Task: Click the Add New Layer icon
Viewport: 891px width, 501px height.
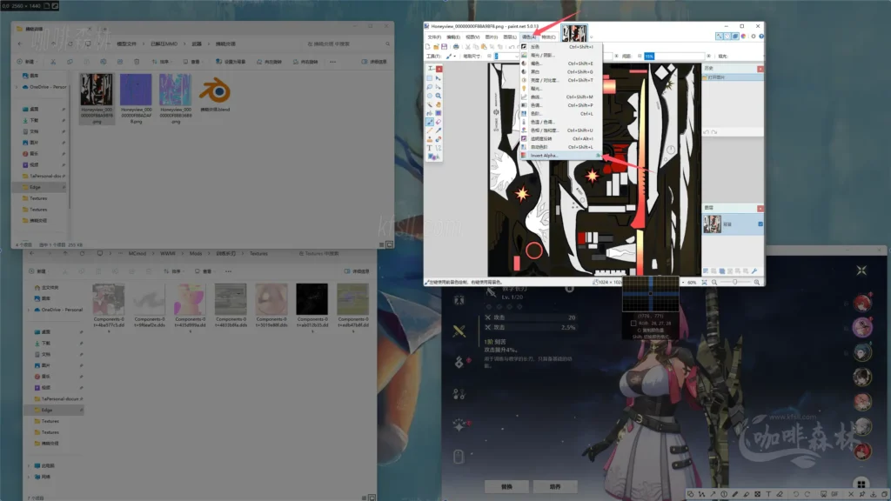Action: point(706,271)
